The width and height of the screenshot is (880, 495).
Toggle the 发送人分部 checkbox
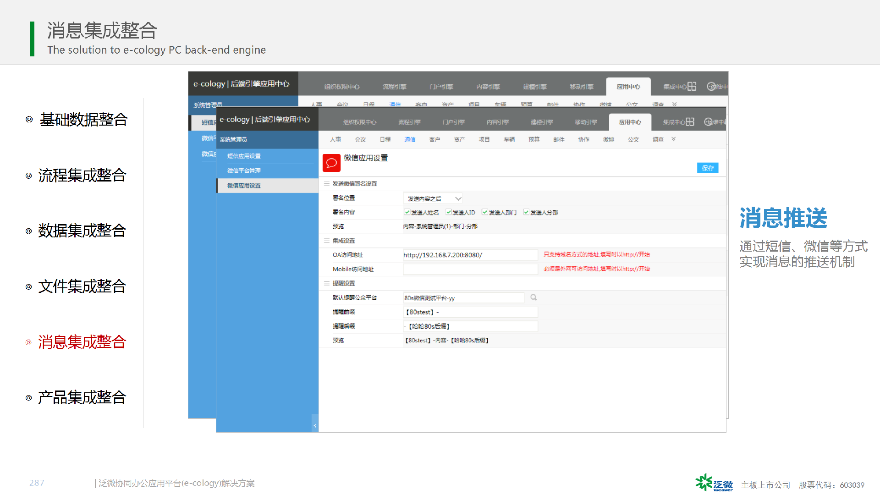pos(526,212)
